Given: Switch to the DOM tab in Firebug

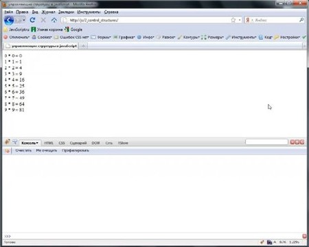Looking at the screenshot, I should coord(95,143).
